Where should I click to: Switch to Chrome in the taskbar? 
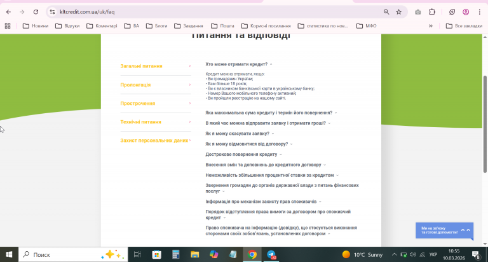(252, 254)
